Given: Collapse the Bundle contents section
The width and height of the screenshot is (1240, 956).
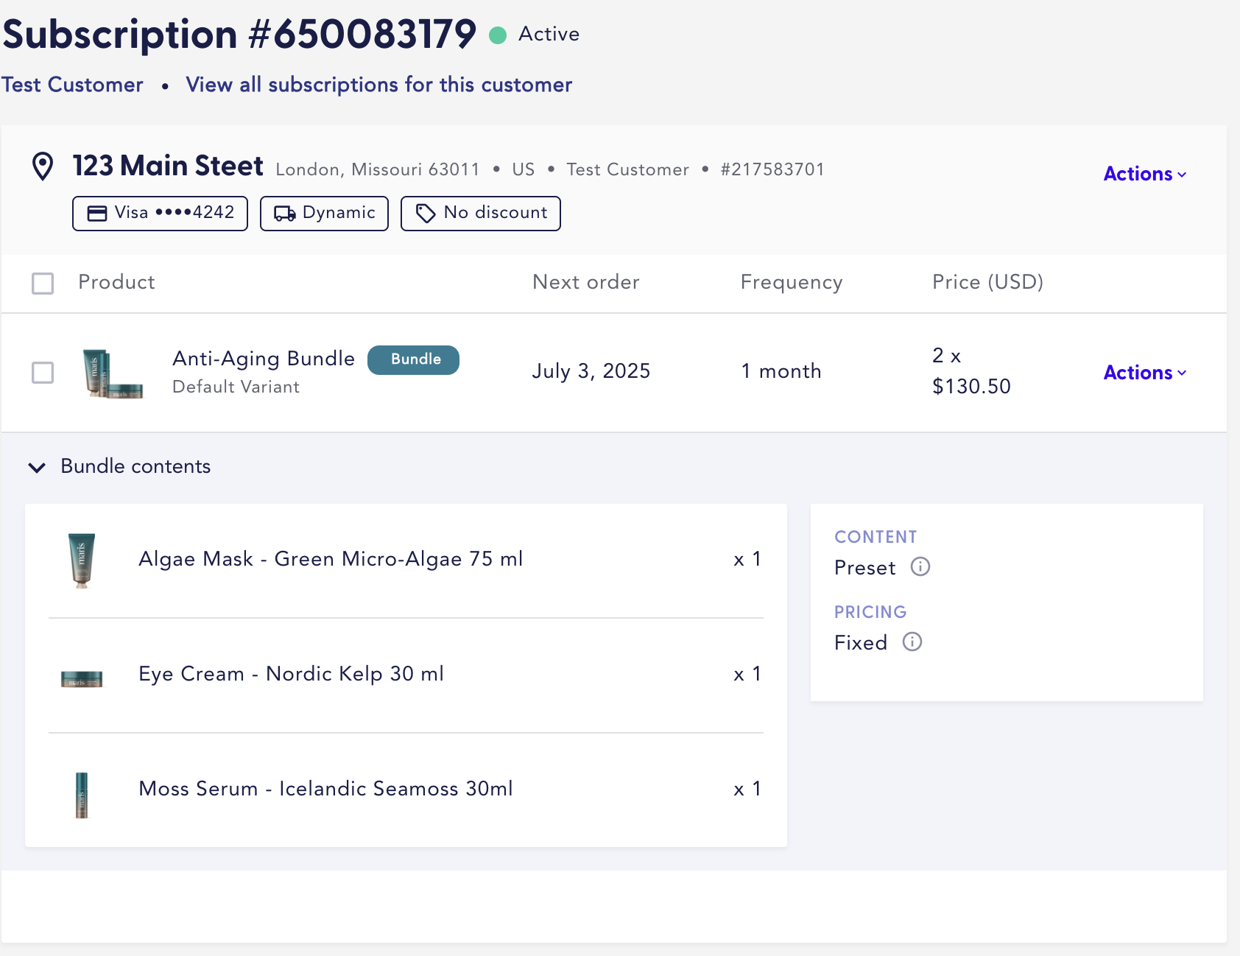Looking at the screenshot, I should (x=37, y=467).
